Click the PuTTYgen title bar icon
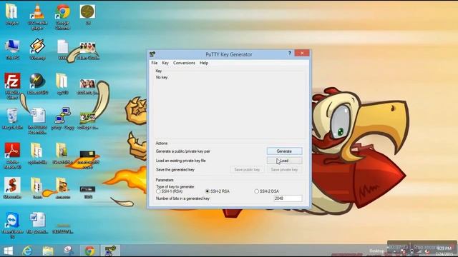This screenshot has height=257, width=458. (152, 54)
